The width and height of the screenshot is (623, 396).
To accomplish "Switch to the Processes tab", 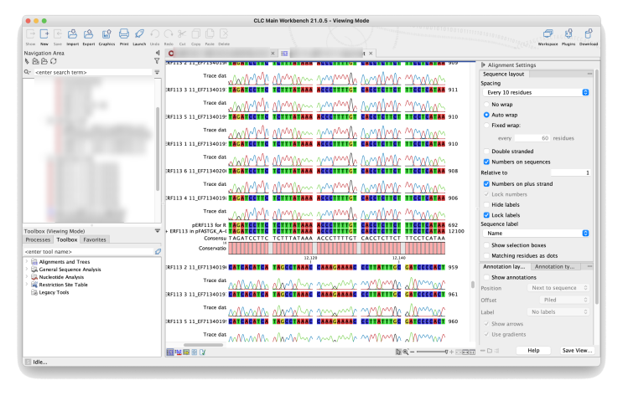I will [38, 239].
